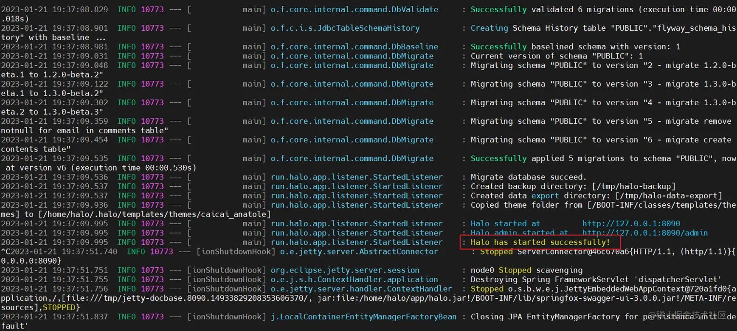Click 'o.e.jetty.server.handler.ContextHandler' logger name
This screenshot has width=737, height=331.
(361, 289)
